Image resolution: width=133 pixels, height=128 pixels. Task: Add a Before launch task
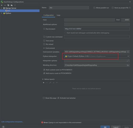(43, 83)
